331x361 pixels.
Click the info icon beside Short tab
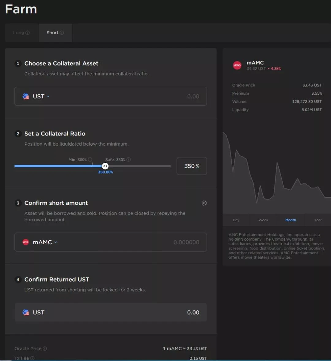(x=62, y=33)
